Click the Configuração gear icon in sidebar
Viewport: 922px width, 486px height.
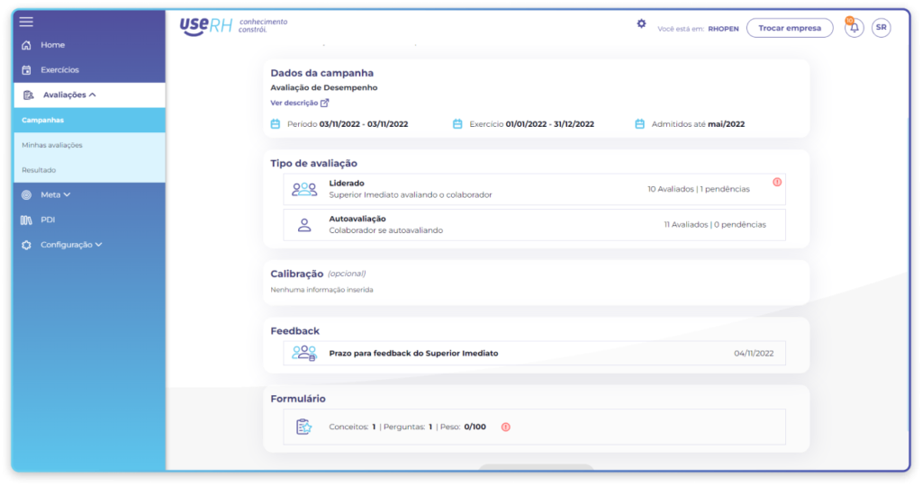pyautogui.click(x=26, y=245)
